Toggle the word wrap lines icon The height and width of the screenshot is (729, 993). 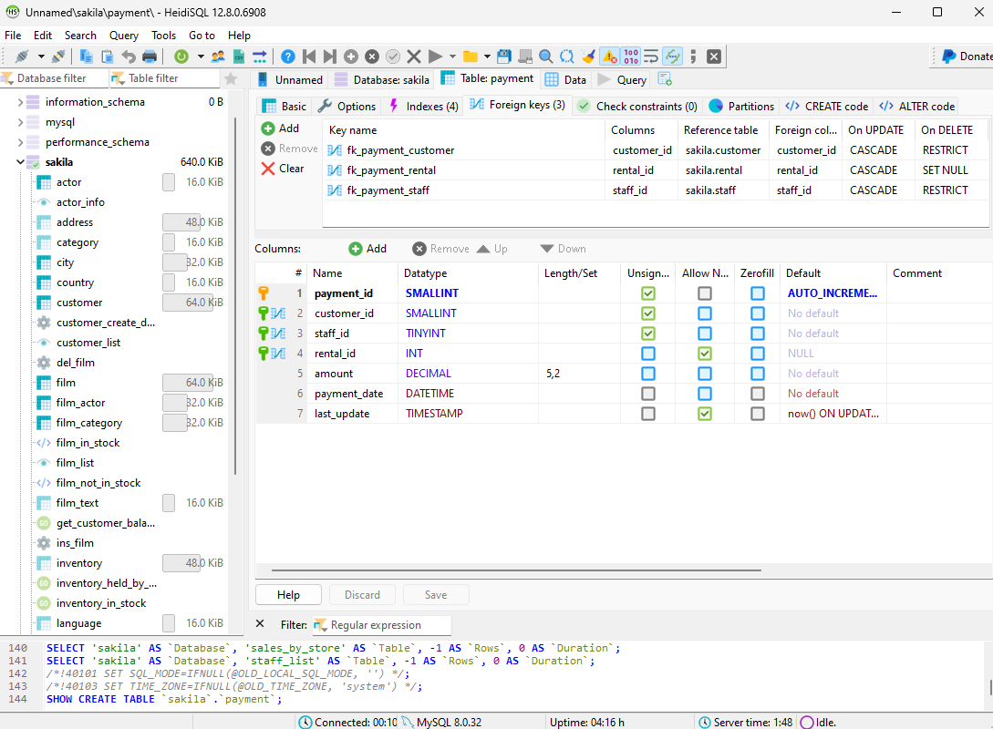651,56
